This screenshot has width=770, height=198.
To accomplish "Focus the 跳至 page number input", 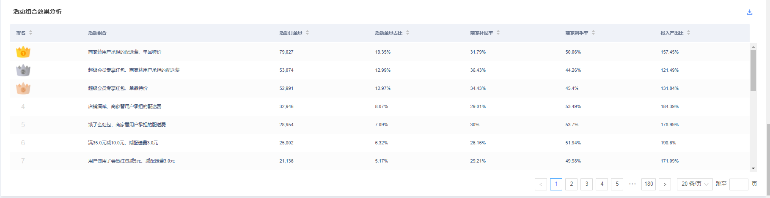I will coord(739,184).
